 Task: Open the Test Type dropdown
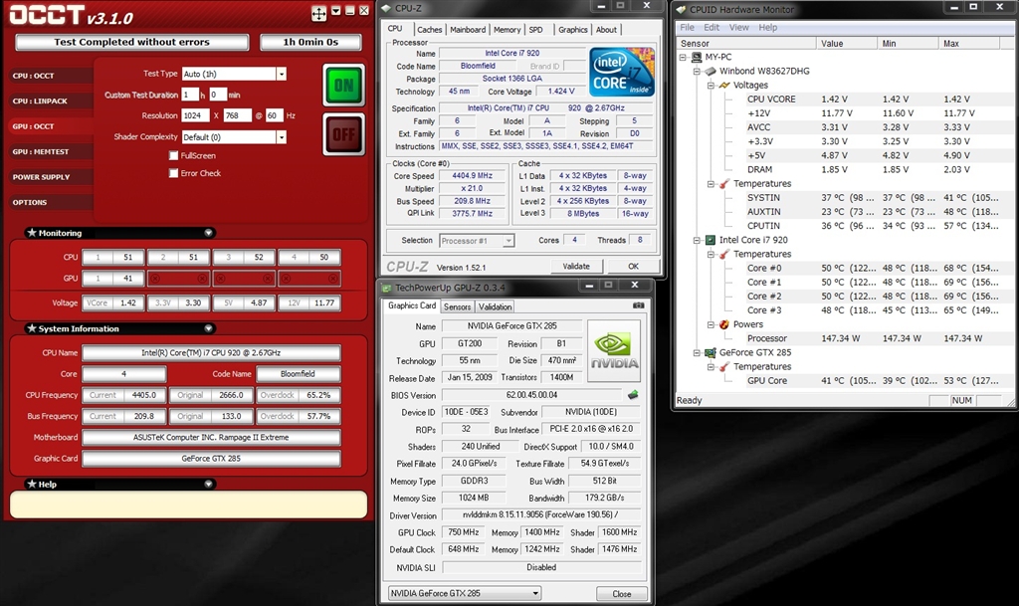click(x=282, y=74)
